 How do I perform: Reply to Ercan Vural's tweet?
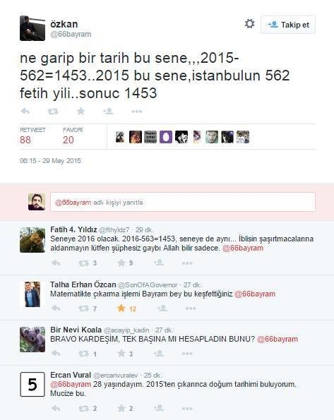(x=56, y=409)
